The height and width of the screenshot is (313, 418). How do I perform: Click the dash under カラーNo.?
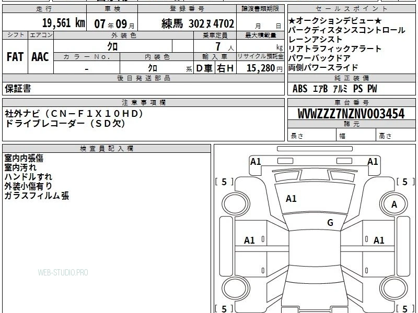coord(87,69)
